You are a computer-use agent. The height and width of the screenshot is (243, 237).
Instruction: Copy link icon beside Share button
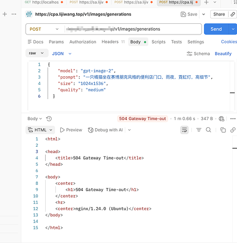click(233, 14)
